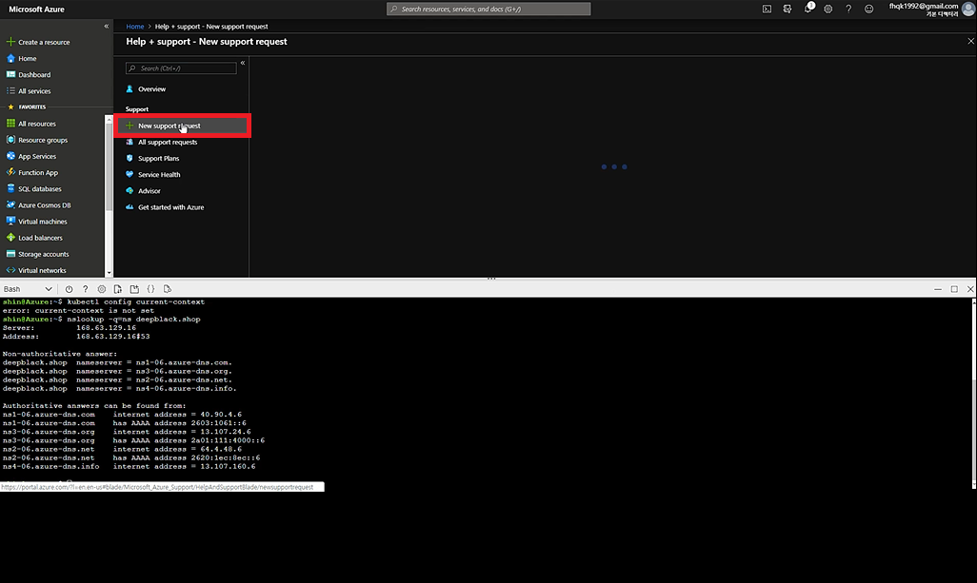Viewport: 977px width, 583px height.
Task: Open Advisor
Action: [x=143, y=191]
